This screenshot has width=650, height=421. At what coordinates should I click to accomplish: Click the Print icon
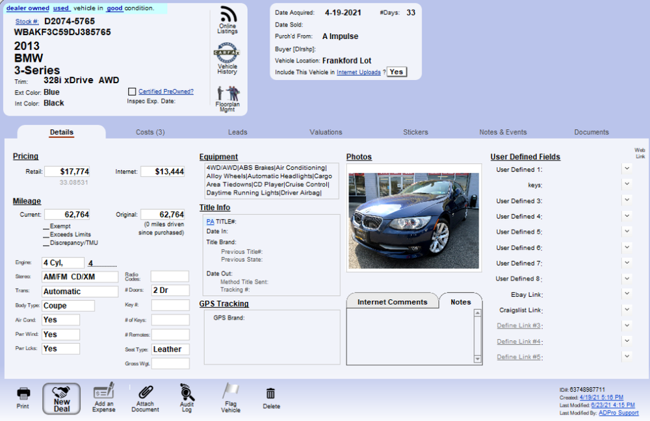pos(23,398)
